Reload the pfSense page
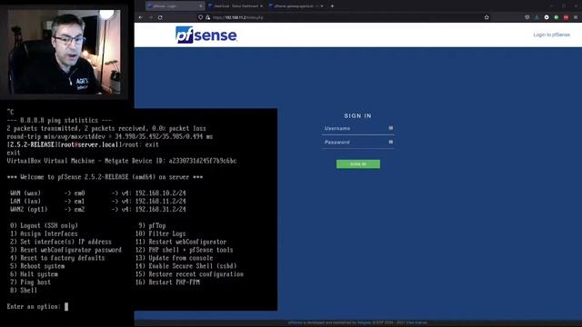582x327 pixels. pos(160,17)
